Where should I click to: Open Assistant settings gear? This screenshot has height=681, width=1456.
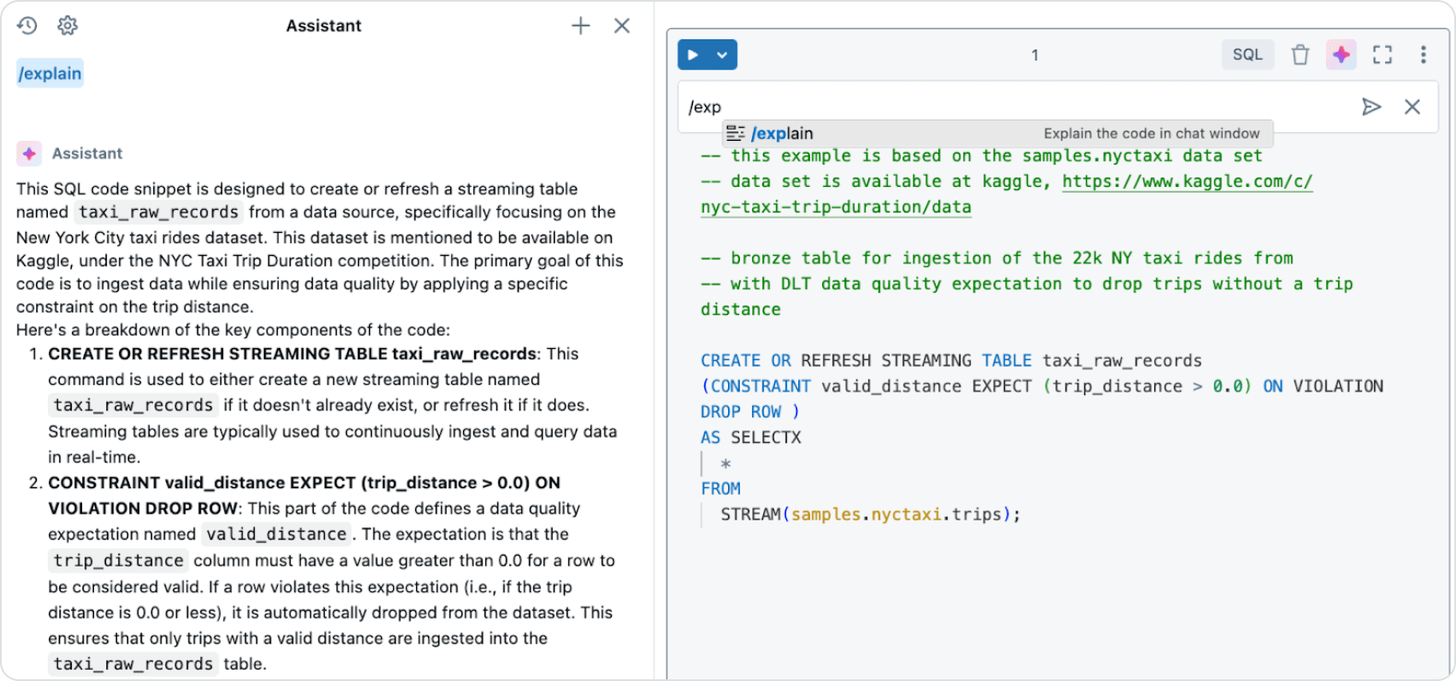tap(68, 26)
